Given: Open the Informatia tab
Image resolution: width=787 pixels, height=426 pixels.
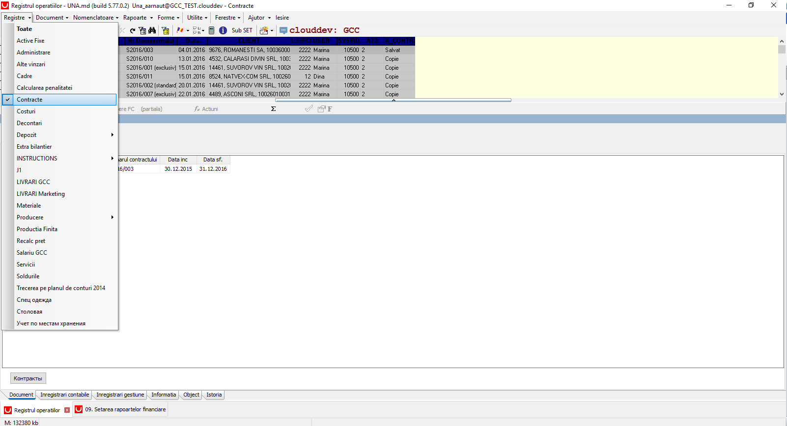Looking at the screenshot, I should point(164,395).
